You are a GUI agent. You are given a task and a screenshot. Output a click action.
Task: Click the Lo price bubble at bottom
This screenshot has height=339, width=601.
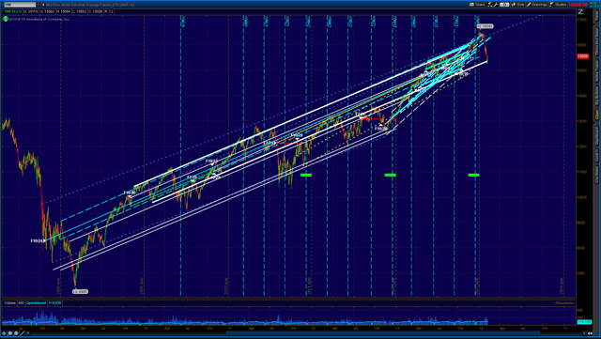[x=80, y=291]
